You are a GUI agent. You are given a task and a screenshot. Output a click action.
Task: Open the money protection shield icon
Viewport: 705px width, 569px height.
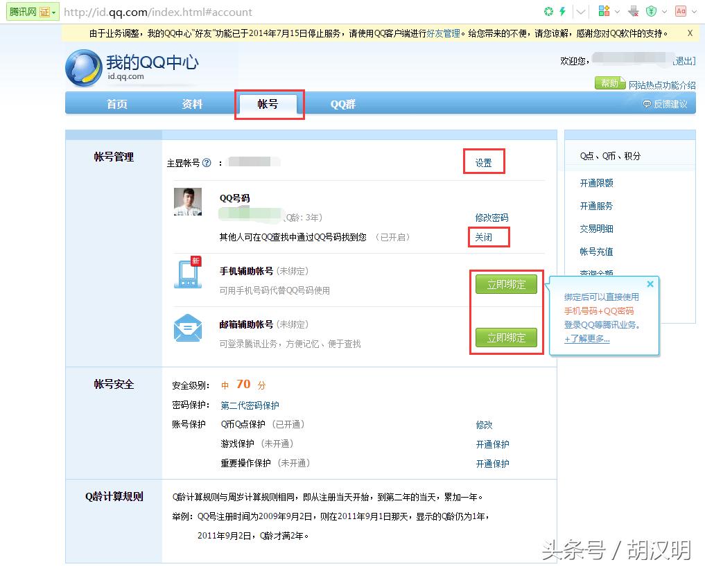click(x=651, y=10)
